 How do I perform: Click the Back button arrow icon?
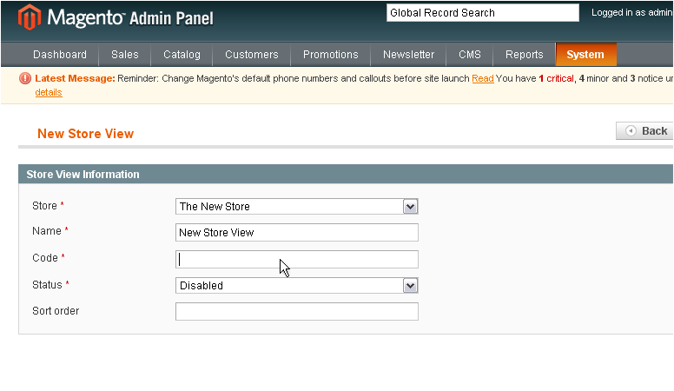coord(631,130)
